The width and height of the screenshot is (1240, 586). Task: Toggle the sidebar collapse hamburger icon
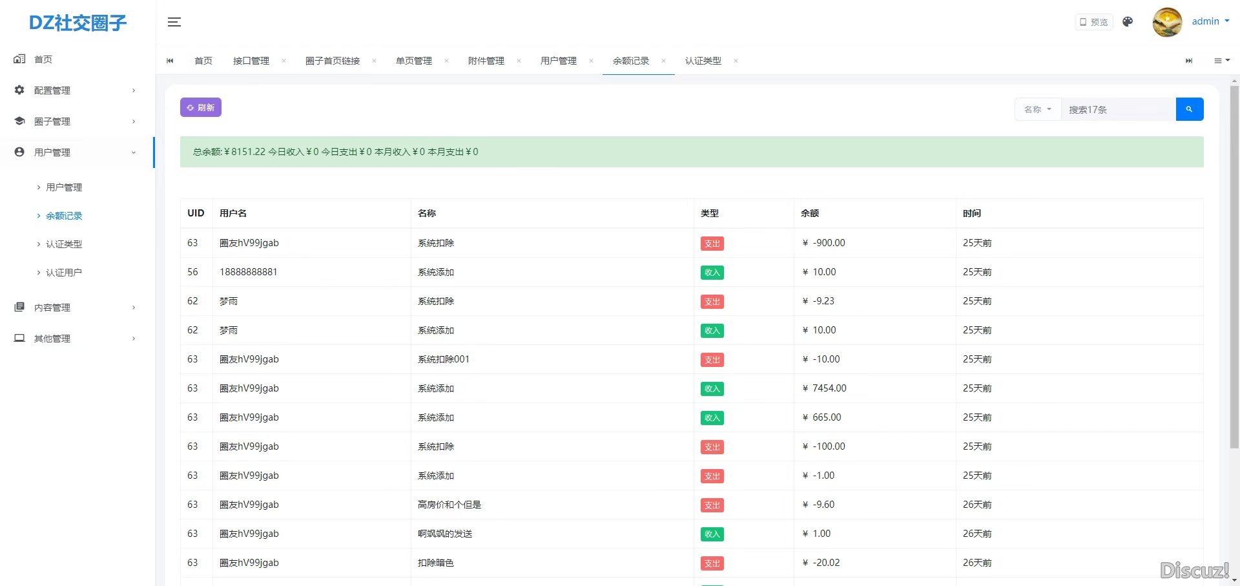(x=174, y=22)
